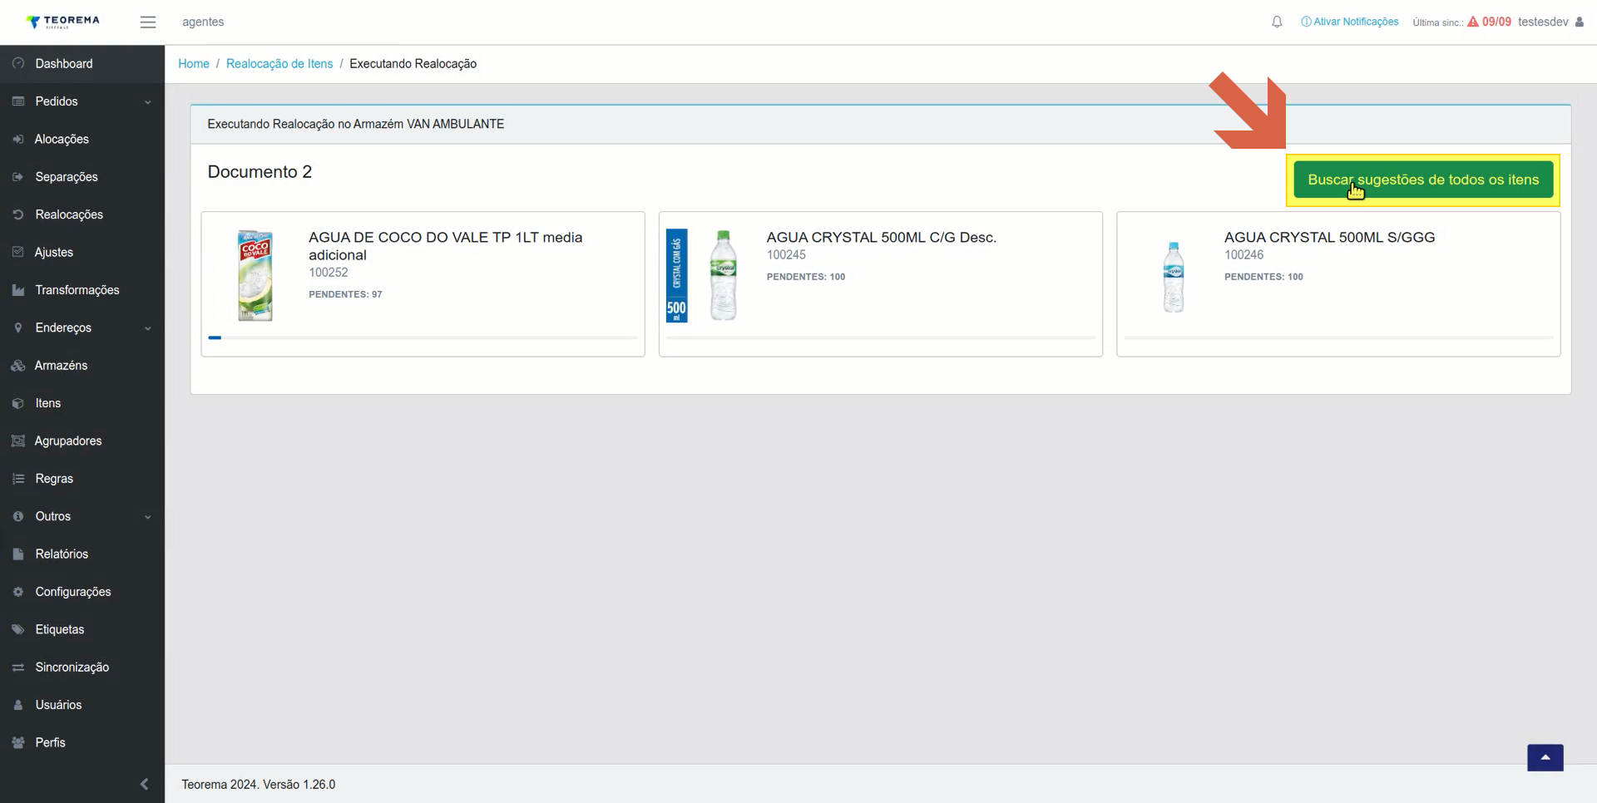Image resolution: width=1597 pixels, height=803 pixels.
Task: Expand the Outros submenu chevron
Action: point(148,517)
